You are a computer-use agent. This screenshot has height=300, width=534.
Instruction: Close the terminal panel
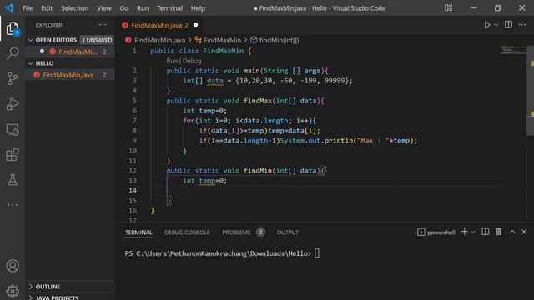[524, 232]
